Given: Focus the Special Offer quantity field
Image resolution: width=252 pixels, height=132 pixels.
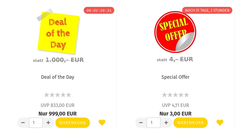Looking at the screenshot, I should 154,123.
